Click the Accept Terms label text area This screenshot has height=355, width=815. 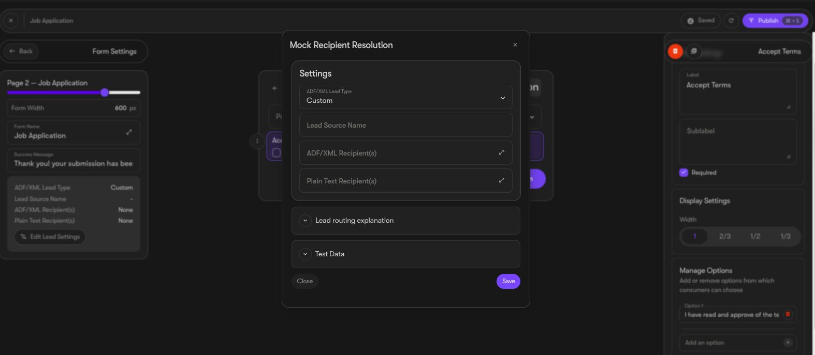pyautogui.click(x=738, y=91)
